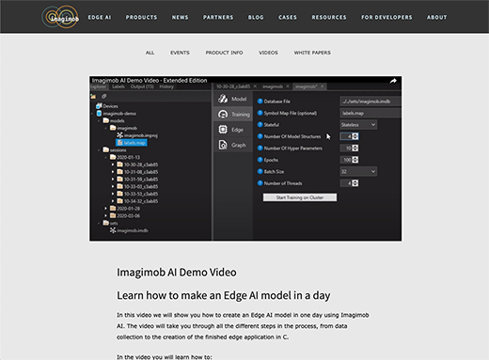Click the Database File path field

(371, 102)
